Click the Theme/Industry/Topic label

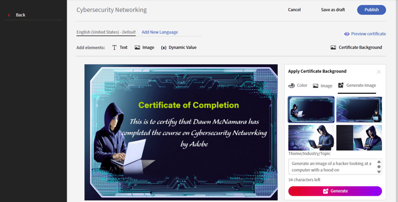[309, 154]
